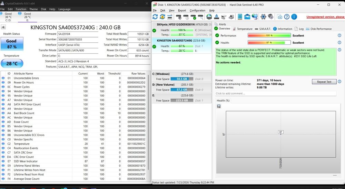Click the save floppy icon above health graph

pos(219,106)
